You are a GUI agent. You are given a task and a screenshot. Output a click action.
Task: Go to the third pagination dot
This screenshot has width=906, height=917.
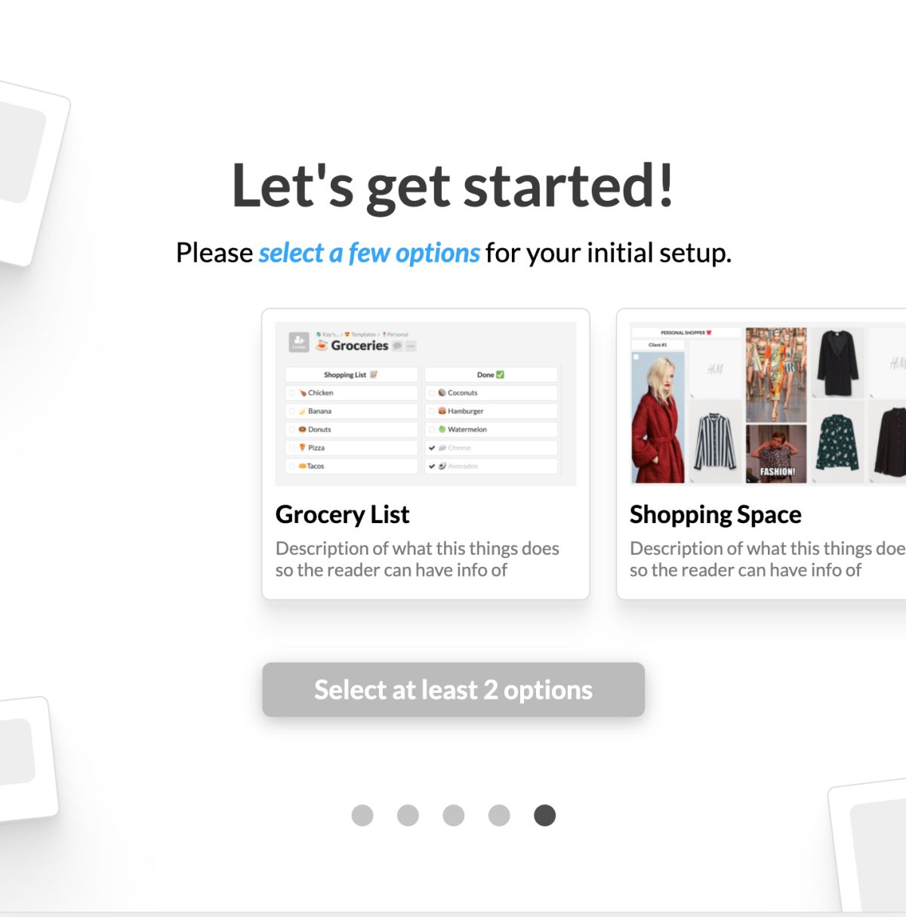(454, 815)
